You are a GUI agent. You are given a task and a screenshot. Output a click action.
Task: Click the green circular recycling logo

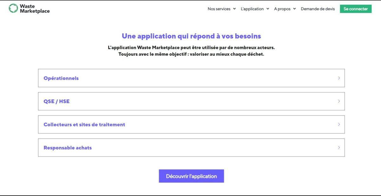pyautogui.click(x=13, y=9)
